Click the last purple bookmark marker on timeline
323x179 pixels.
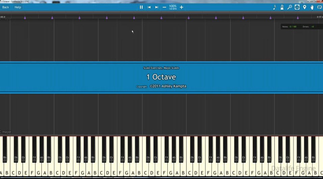[x=298, y=18]
